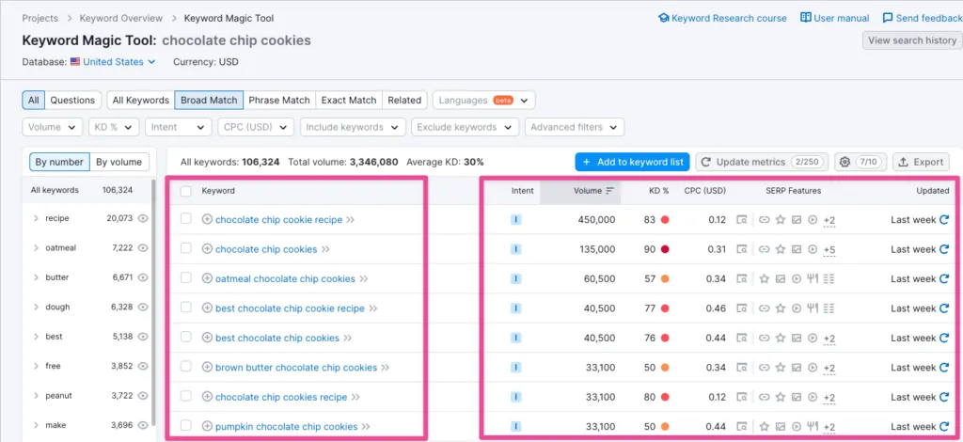Click the plus icon beside oatmeal chocolate chip cookies
Viewport: 963px width, 442px height.
[207, 278]
